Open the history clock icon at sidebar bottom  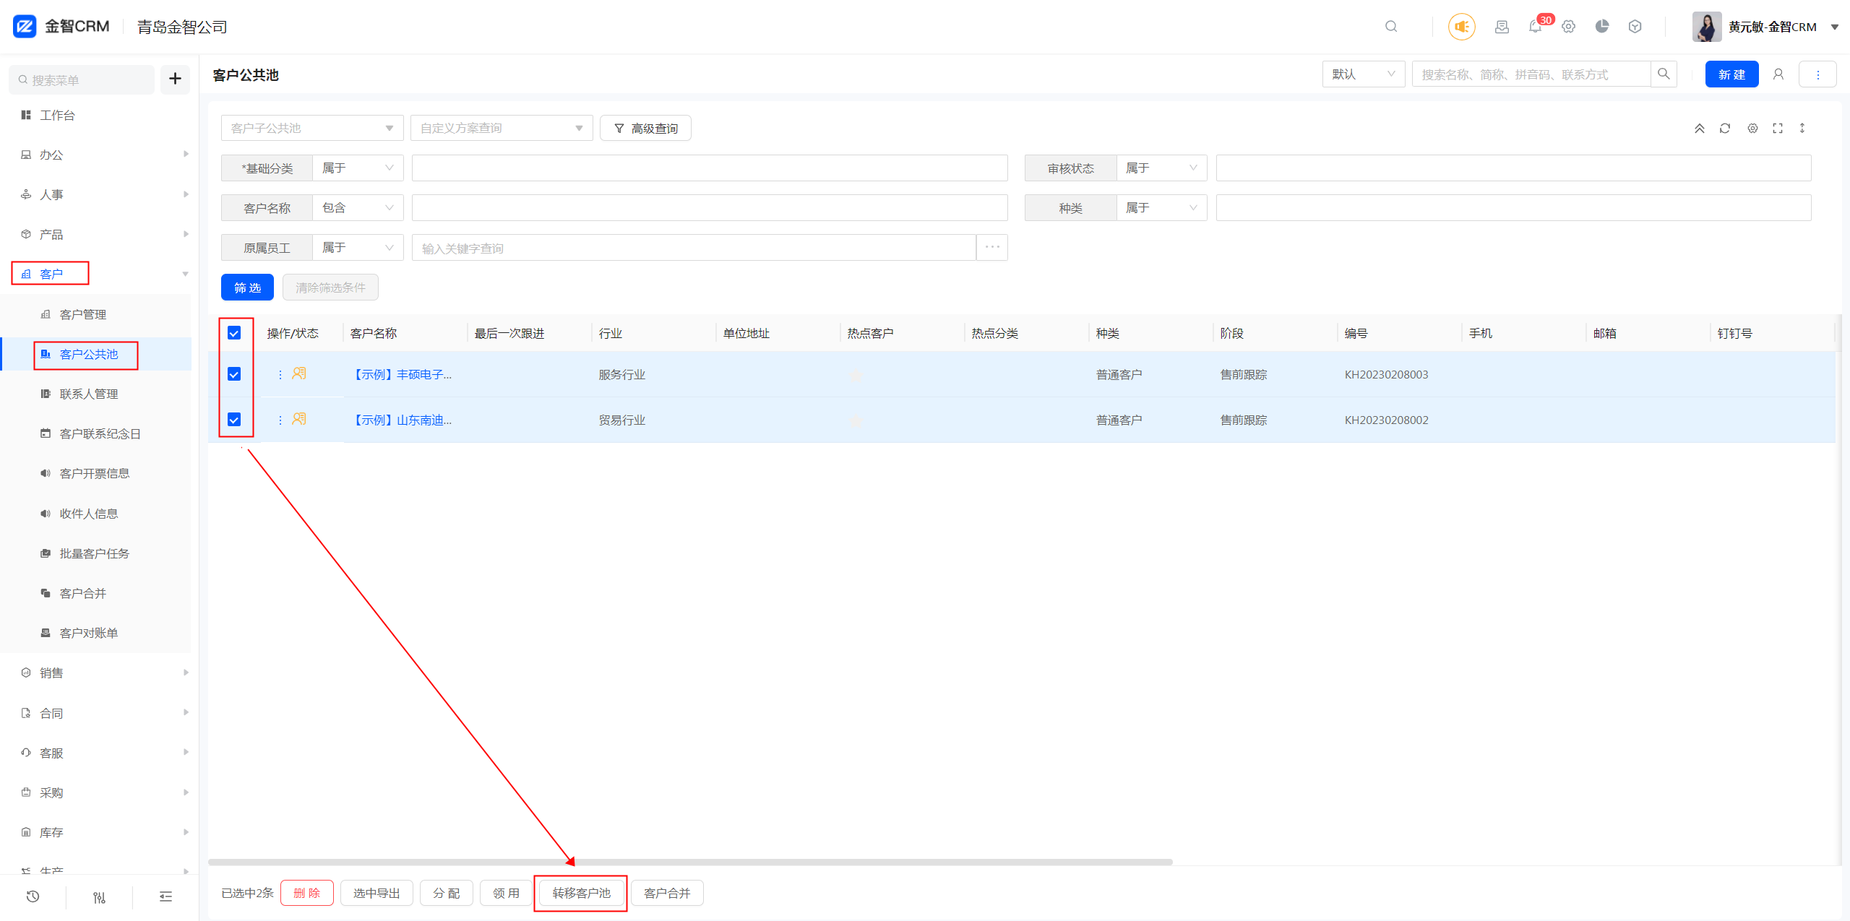point(33,896)
